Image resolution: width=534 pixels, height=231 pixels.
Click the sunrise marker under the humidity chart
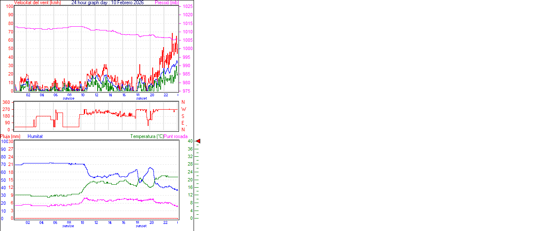click(x=69, y=226)
